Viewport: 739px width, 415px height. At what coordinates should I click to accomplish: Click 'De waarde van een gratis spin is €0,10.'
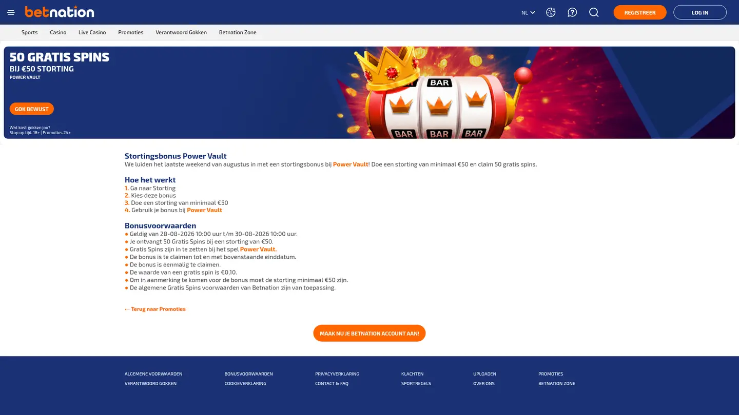click(183, 272)
